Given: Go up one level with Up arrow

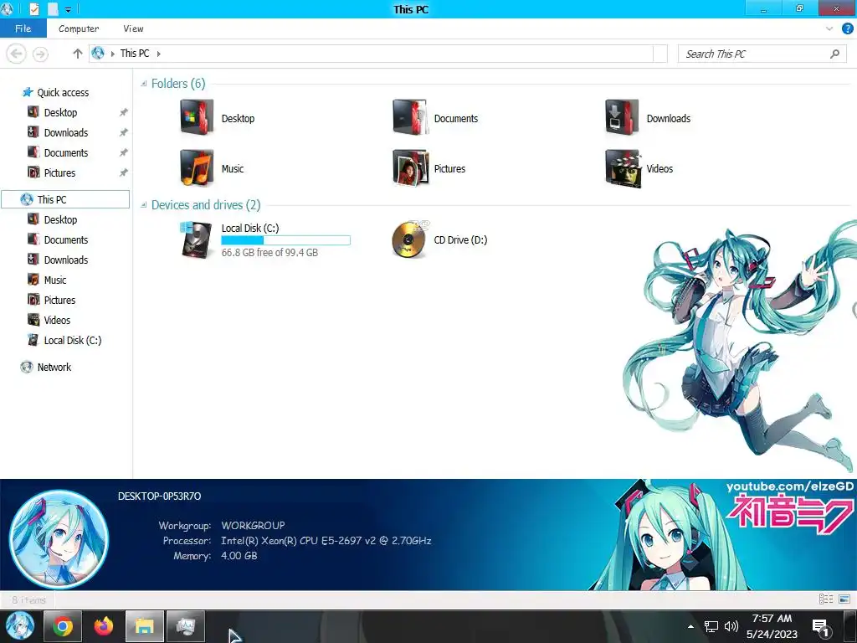Looking at the screenshot, I should tap(77, 54).
